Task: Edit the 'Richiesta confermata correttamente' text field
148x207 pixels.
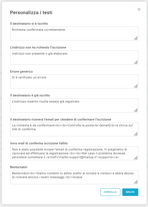Action: 74,34
